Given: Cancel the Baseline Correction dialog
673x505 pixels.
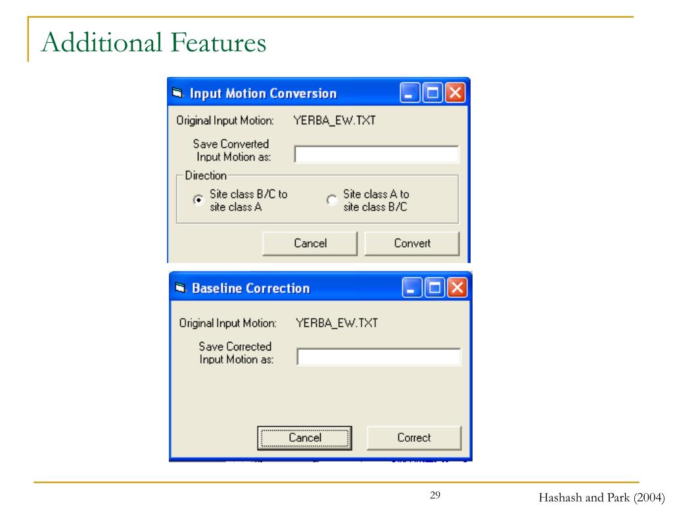Looking at the screenshot, I should (305, 438).
